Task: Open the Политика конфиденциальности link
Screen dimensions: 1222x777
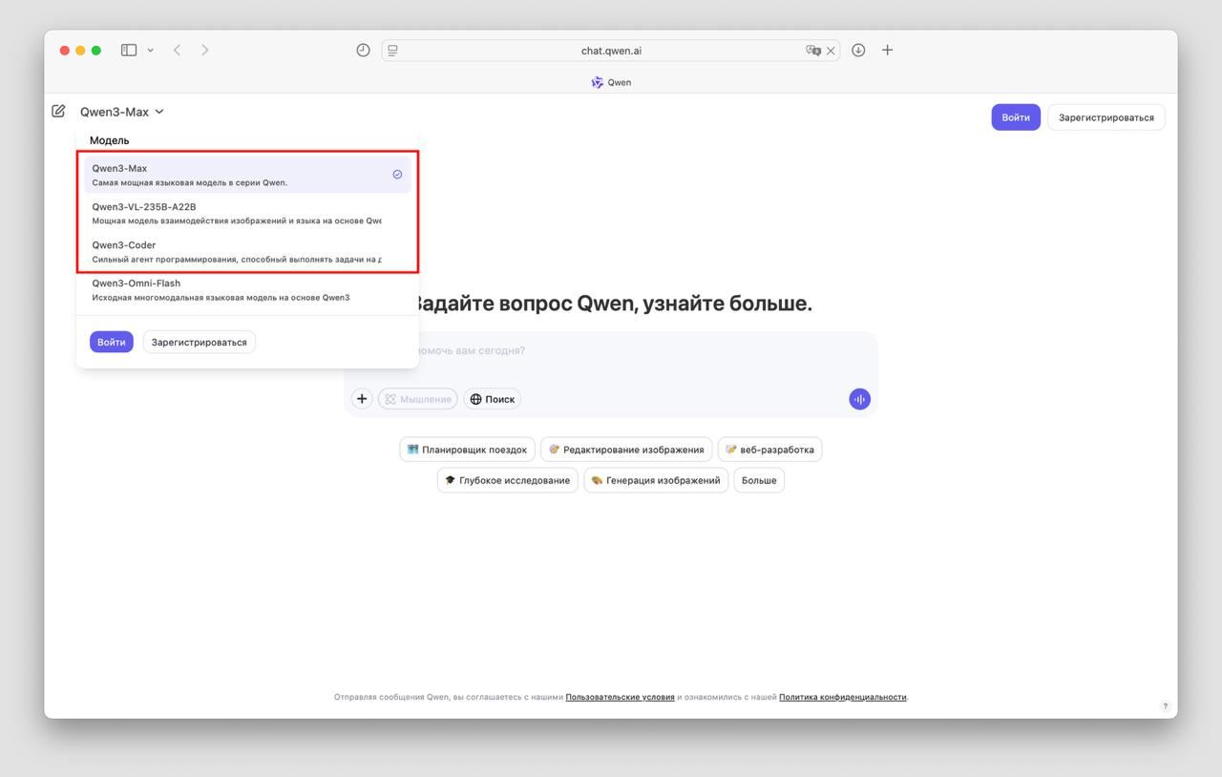Action: click(x=842, y=697)
